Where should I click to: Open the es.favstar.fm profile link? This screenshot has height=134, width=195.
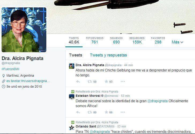tap(28, 81)
